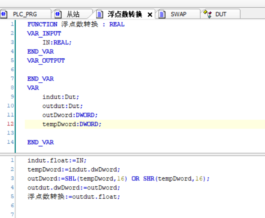Click the SHR function call in line 3
This screenshot has width=265, height=218.
(174, 179)
